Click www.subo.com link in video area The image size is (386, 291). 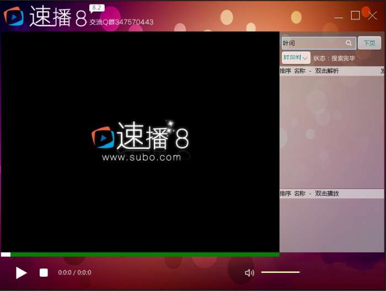coord(142,158)
